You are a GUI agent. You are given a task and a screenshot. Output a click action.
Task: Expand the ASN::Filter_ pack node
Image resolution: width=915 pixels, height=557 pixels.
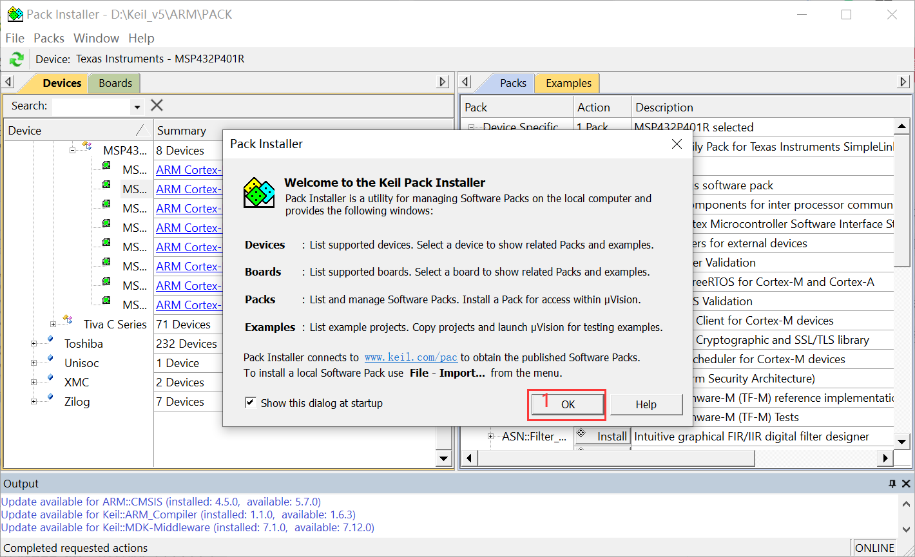tap(490, 436)
